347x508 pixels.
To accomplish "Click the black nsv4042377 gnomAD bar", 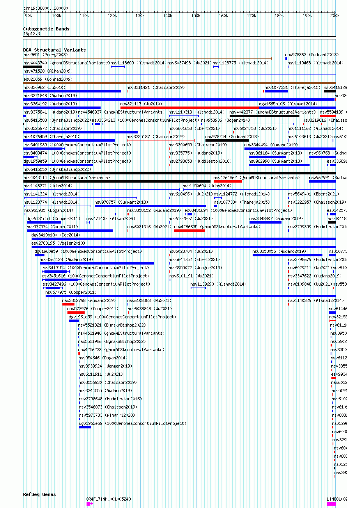I will 265,116.
